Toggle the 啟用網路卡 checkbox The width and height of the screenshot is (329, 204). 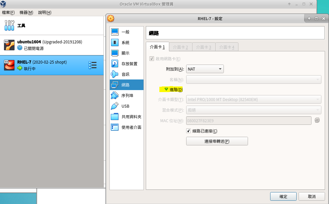(152, 59)
